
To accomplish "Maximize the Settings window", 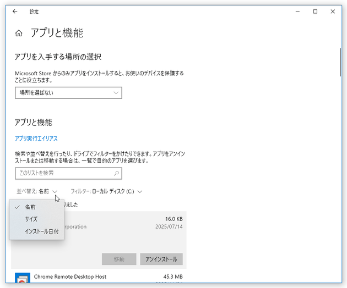I will coord(315,12).
